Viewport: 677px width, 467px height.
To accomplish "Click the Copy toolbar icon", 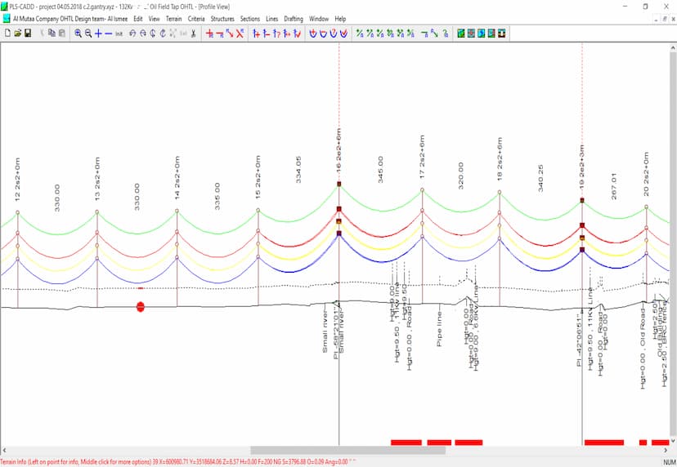I will point(52,33).
